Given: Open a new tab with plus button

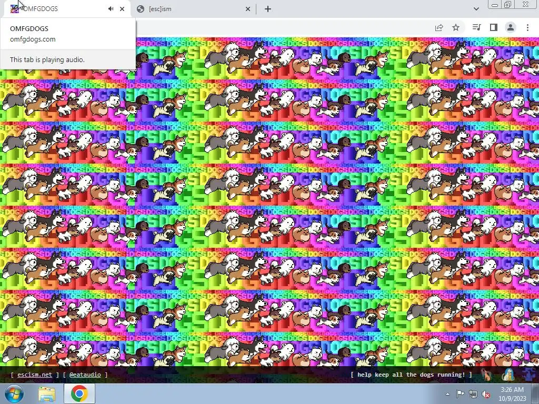Looking at the screenshot, I should [268, 9].
